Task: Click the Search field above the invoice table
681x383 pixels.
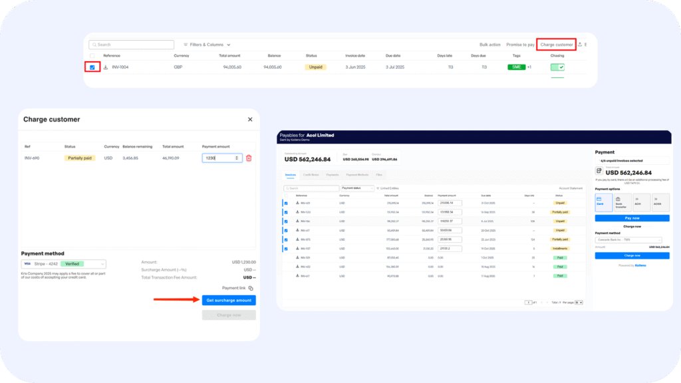Action: pyautogui.click(x=131, y=45)
